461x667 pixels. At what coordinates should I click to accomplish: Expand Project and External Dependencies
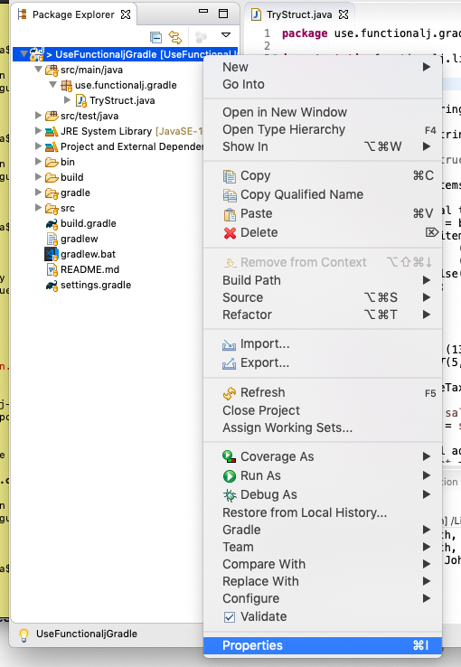pyautogui.click(x=38, y=146)
